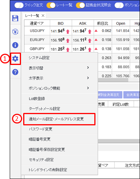Screen dimensions: 140x179
Task: Toggle the 証拠金状況照会 switch
Action: tap(80, 5)
